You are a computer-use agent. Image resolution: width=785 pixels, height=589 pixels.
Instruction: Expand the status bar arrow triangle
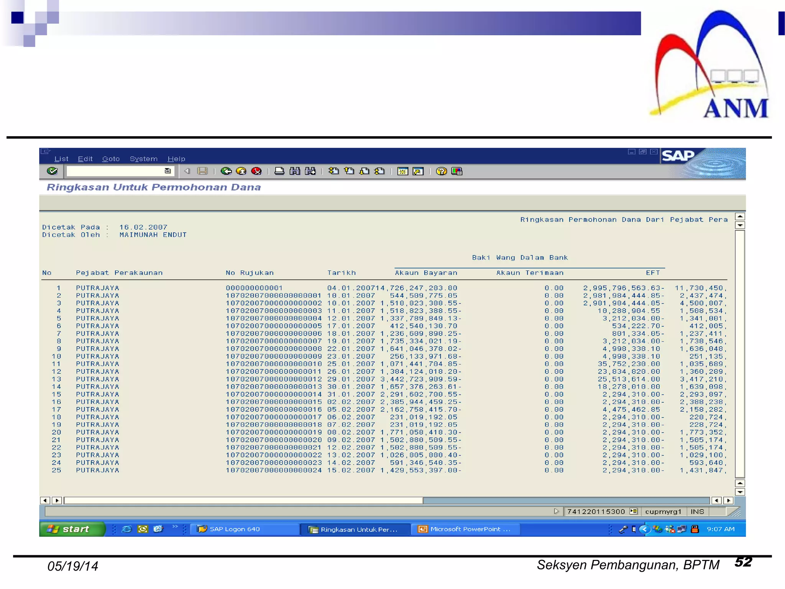point(556,511)
